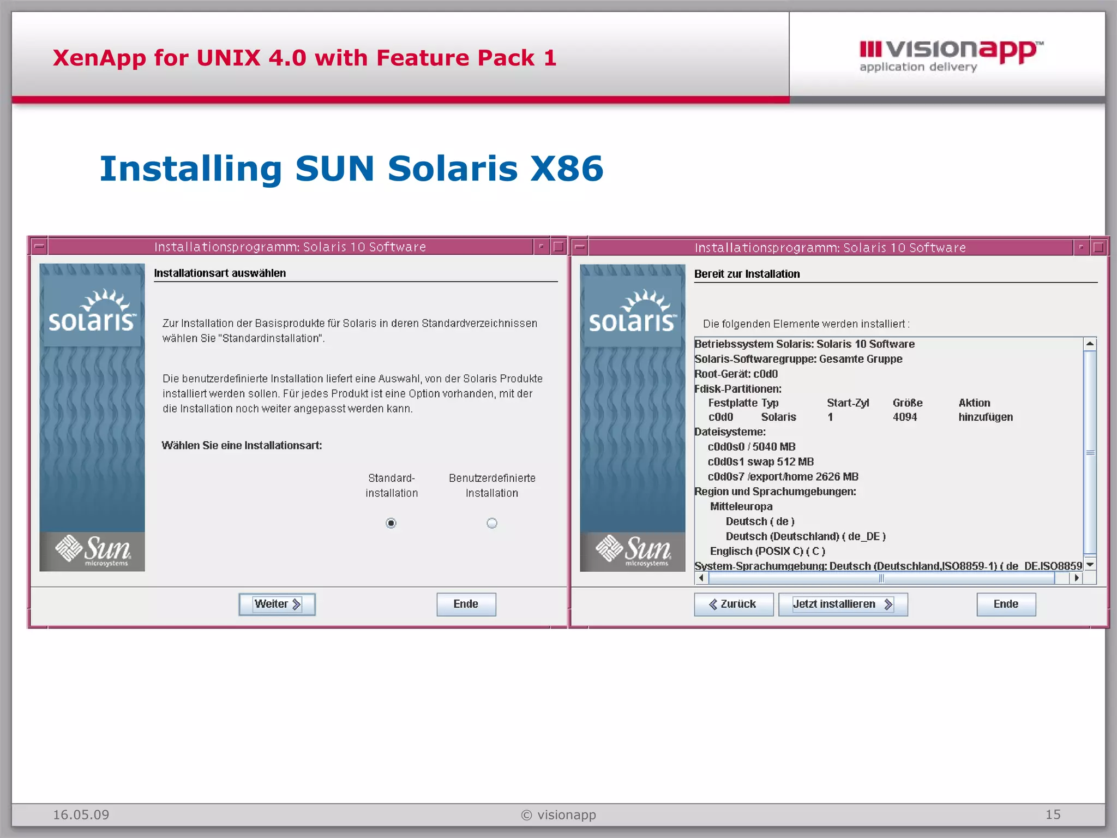1117x838 pixels.
Task: Maximize the left installer window
Action: (x=558, y=247)
